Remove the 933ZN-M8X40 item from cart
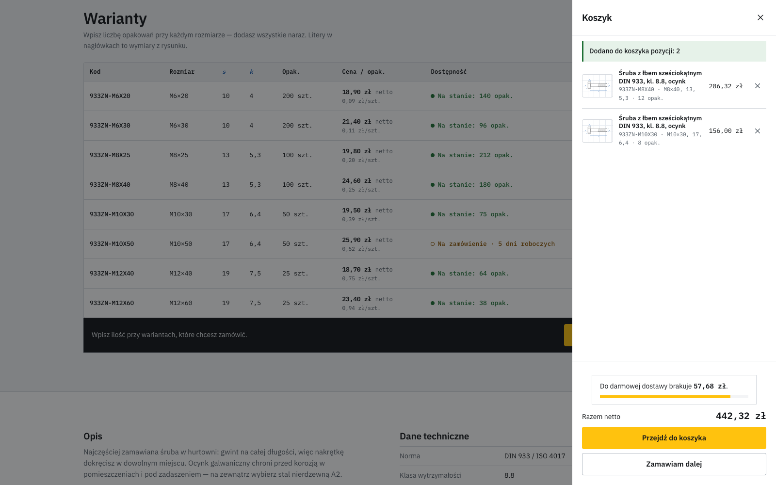 757,86
